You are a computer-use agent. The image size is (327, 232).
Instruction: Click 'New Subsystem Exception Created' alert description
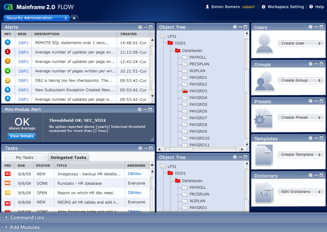click(74, 90)
